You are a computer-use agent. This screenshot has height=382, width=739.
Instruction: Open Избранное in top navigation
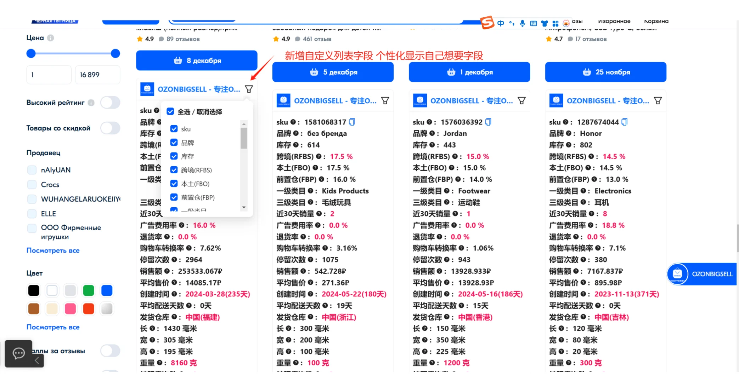click(x=614, y=21)
